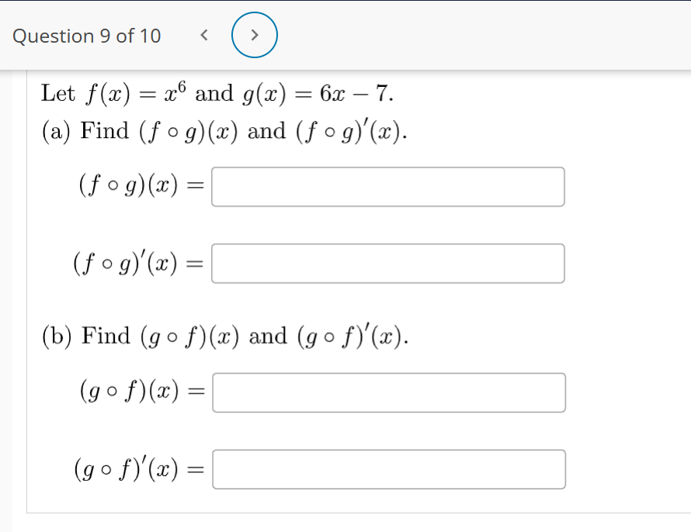Navigate to question 8 with the back button

coord(204,34)
